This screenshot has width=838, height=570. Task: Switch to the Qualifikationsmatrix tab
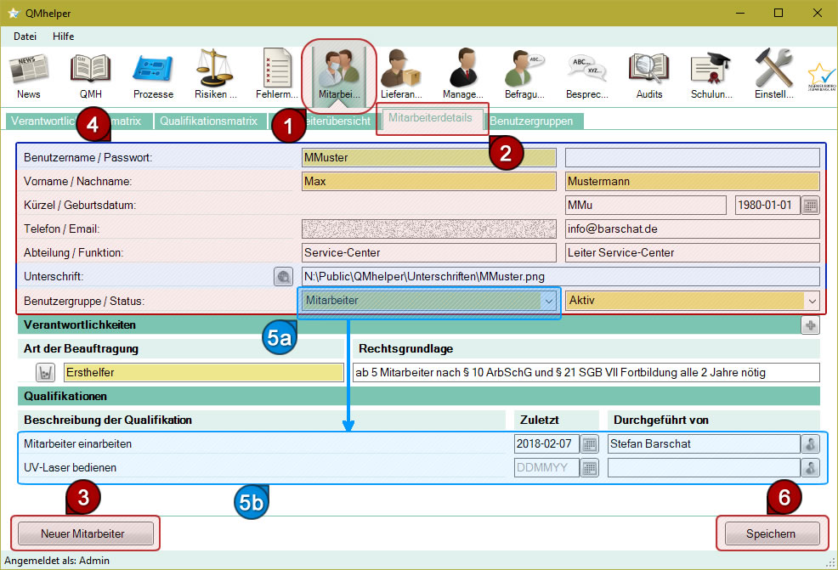pos(208,121)
